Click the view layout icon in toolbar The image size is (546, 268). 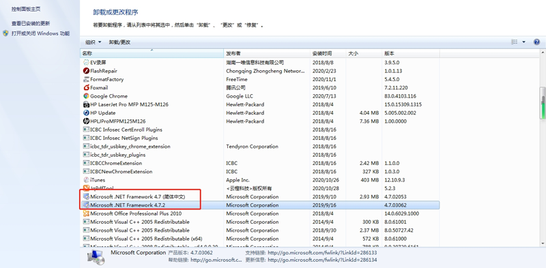(x=515, y=42)
